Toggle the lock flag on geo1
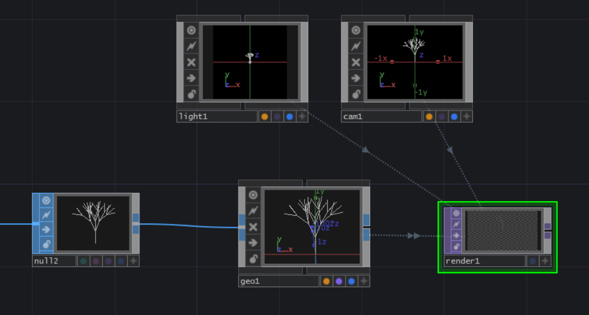 tap(253, 259)
